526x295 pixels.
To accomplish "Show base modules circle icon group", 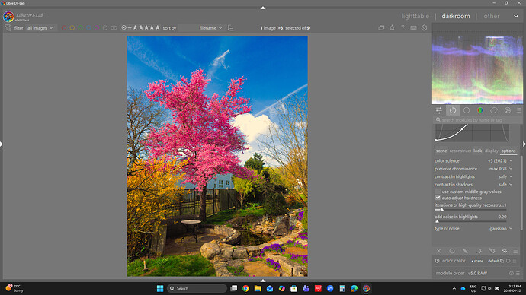I will coord(467,110).
